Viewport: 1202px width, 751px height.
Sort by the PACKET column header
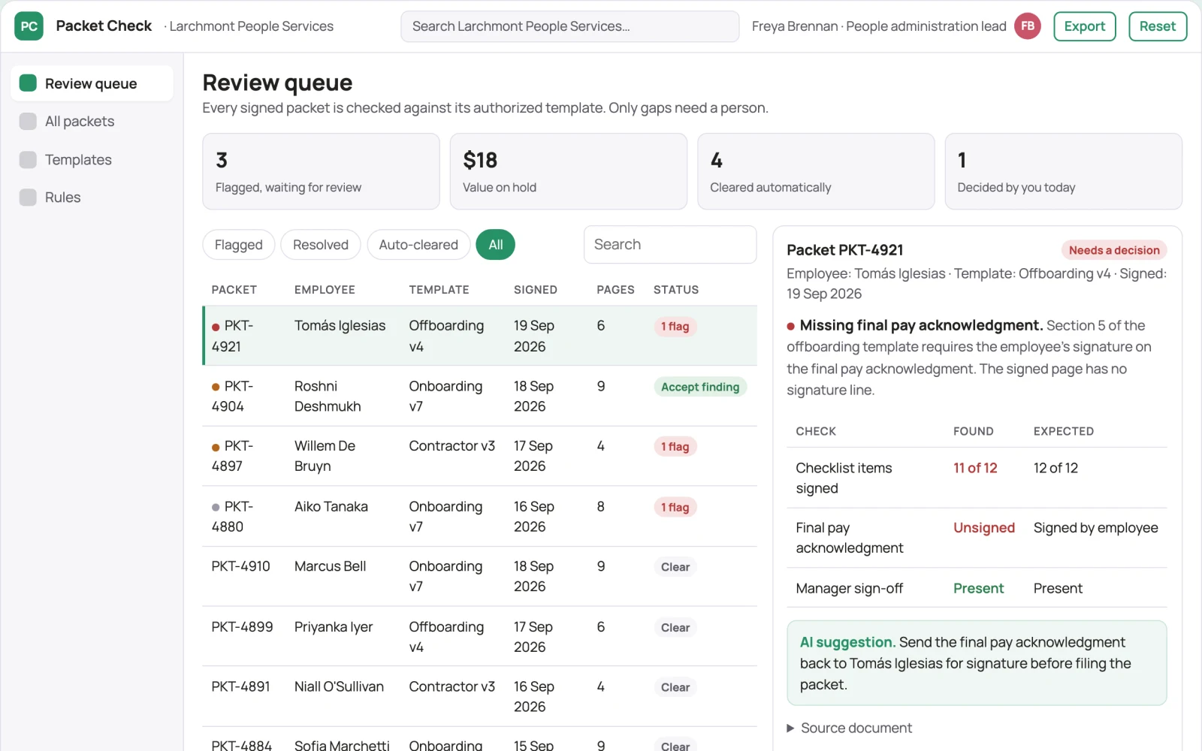click(234, 290)
